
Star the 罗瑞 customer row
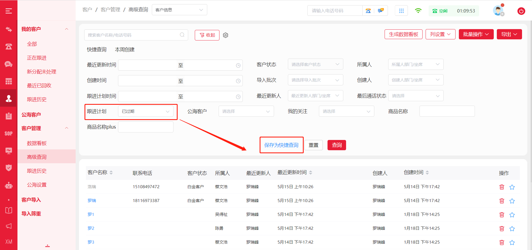coord(512,201)
